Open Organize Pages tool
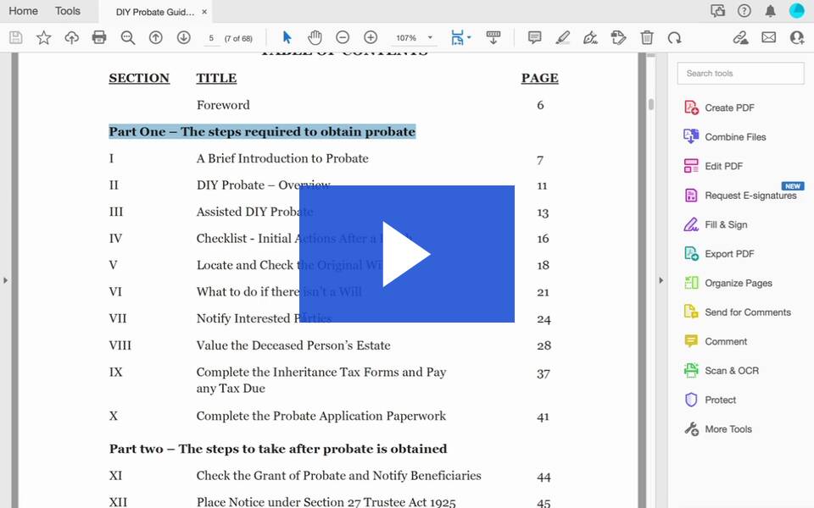Screen dimensions: 814x508 coord(728,283)
